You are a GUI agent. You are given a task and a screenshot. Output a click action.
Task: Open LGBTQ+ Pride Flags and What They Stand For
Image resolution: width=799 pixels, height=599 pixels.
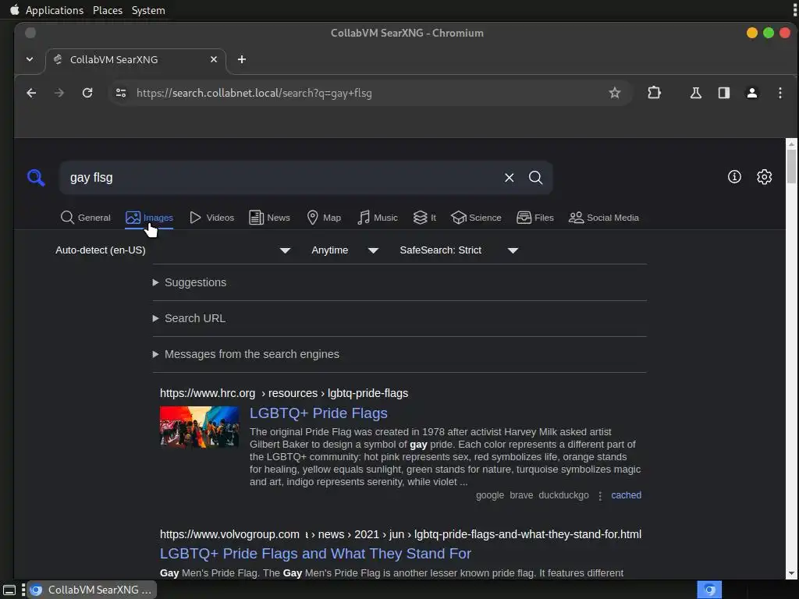[315, 554]
